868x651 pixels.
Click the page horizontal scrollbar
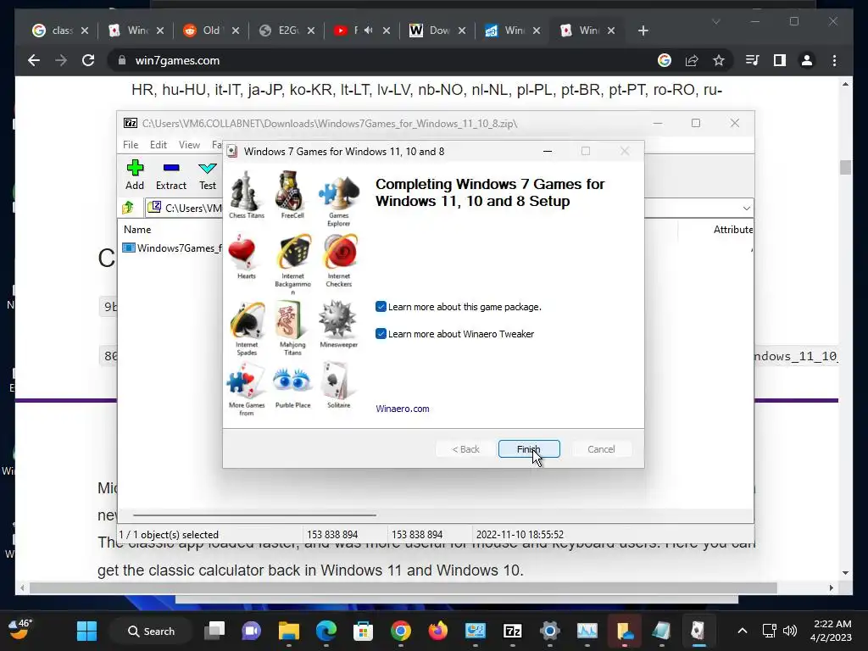click(403, 587)
